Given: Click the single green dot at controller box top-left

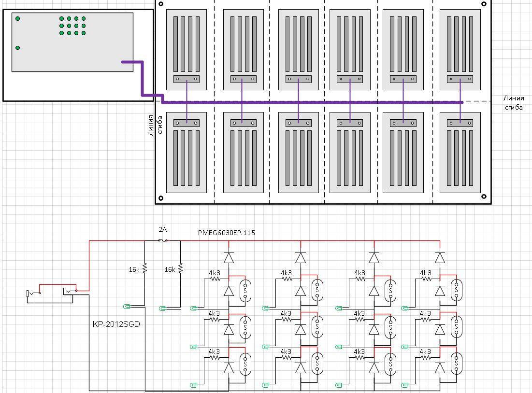Looking at the screenshot, I should 18,19.
